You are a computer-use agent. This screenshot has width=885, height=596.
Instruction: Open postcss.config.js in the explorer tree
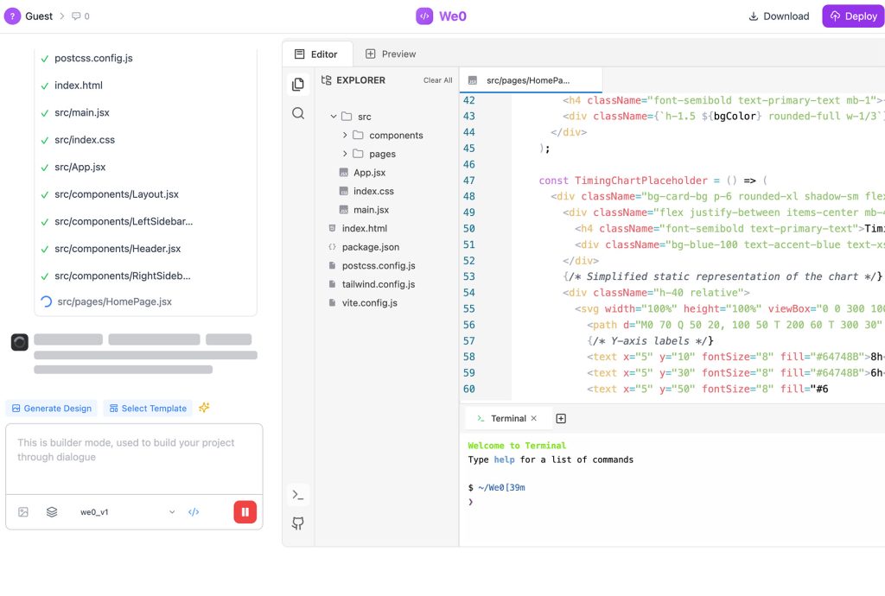(x=379, y=265)
